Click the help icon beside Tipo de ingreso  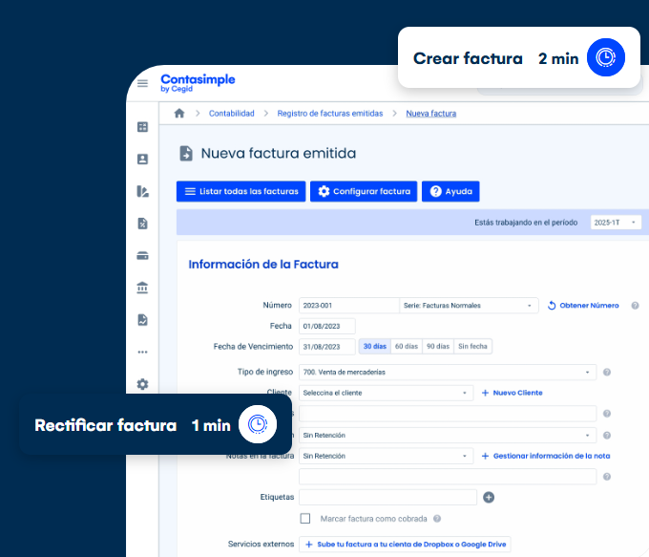[x=607, y=372]
